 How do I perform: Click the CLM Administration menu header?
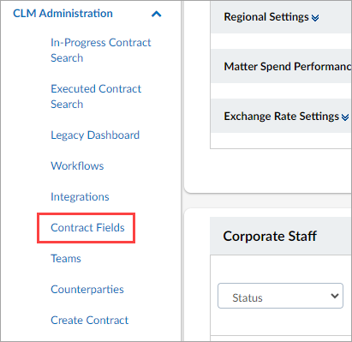click(x=63, y=14)
